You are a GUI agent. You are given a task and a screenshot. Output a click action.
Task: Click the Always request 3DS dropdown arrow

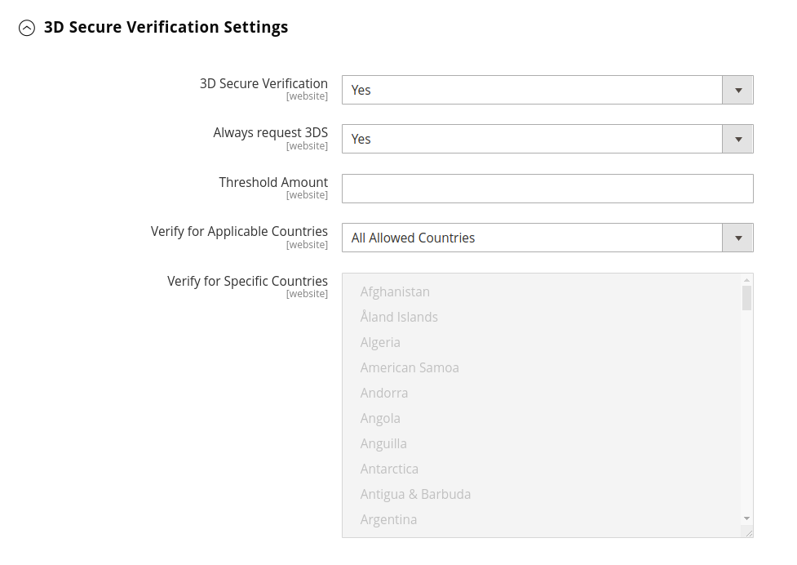(x=737, y=139)
